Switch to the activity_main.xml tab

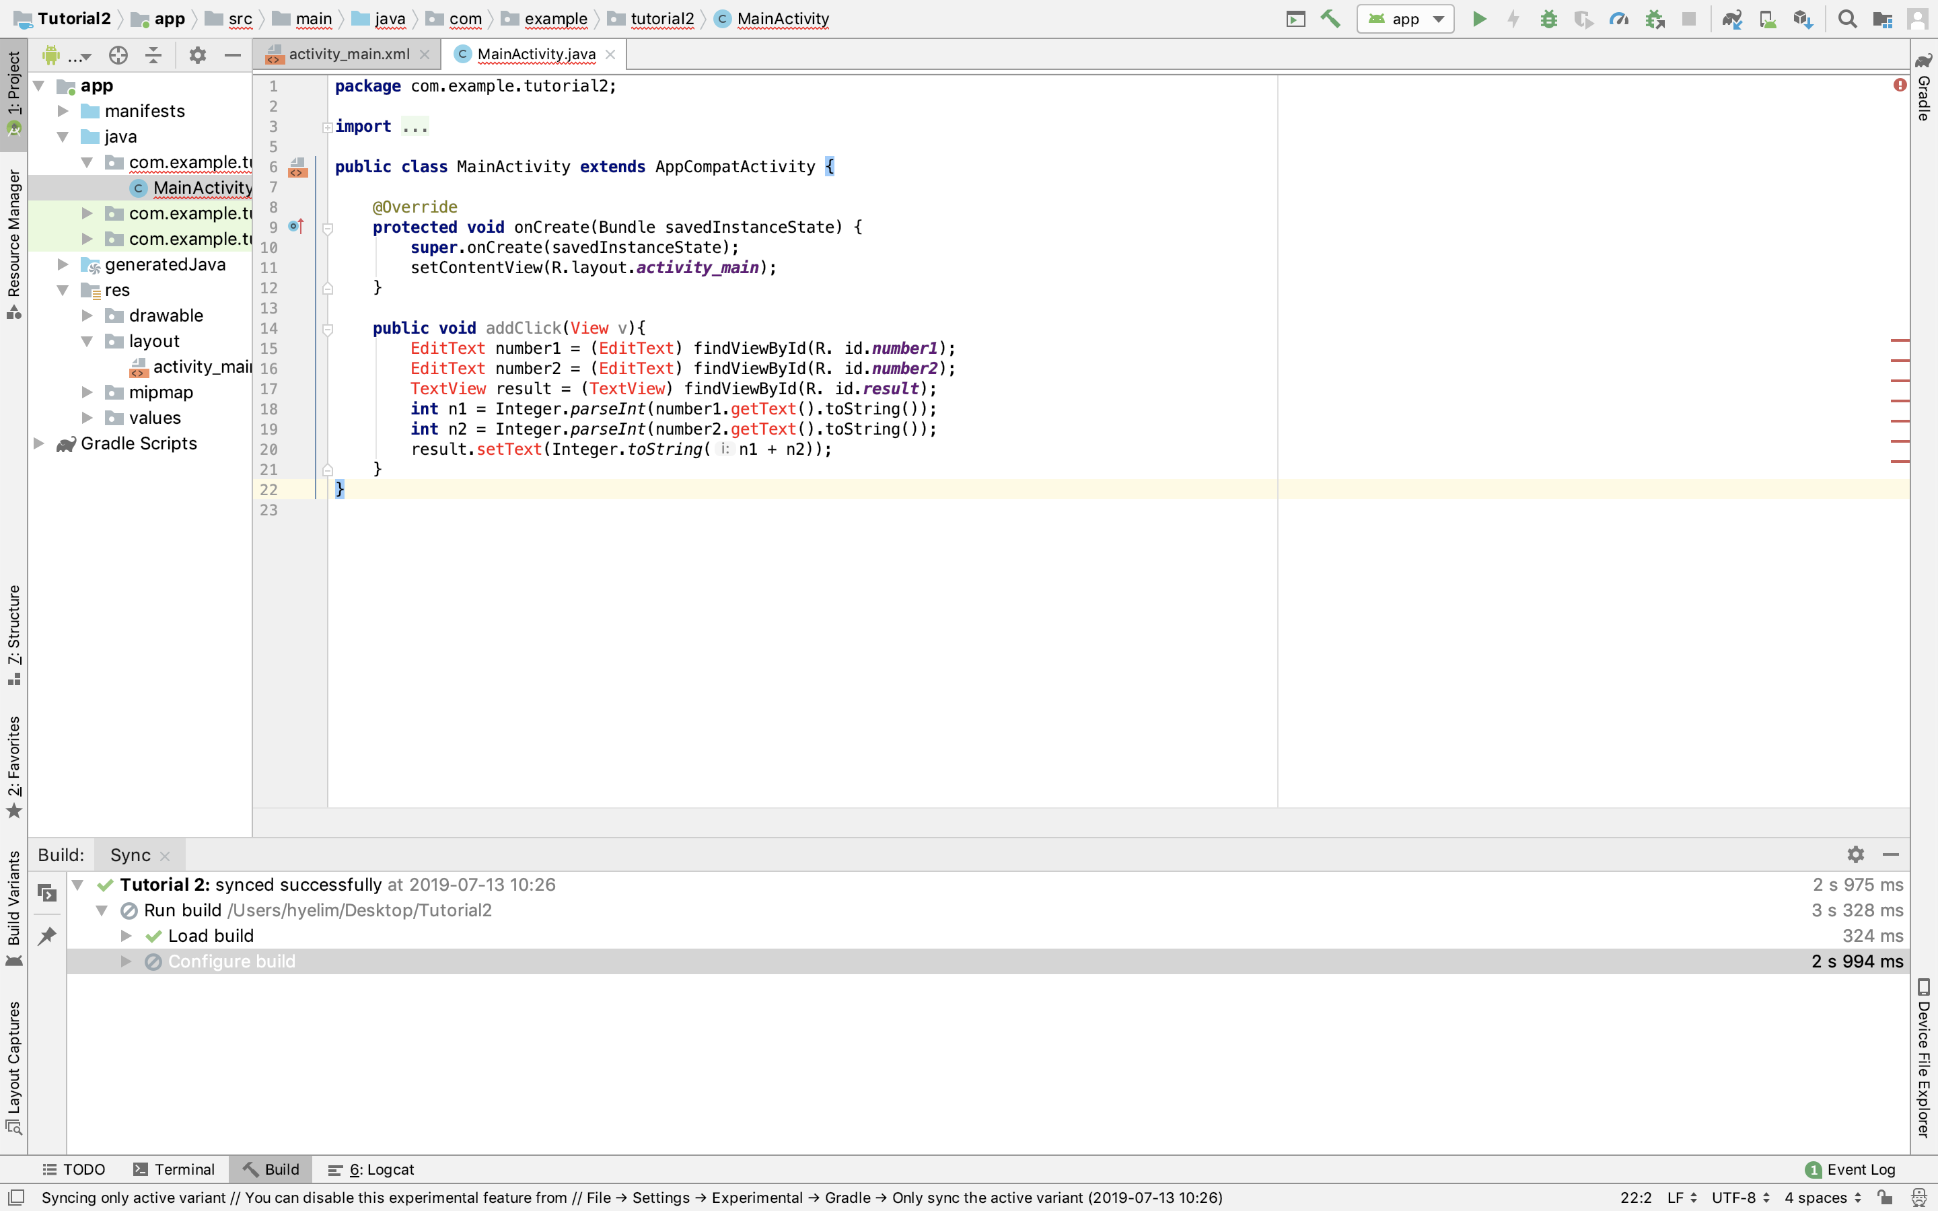coord(349,54)
